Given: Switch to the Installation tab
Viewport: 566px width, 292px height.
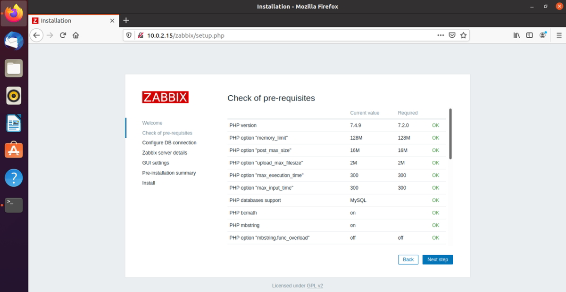Looking at the screenshot, I should coord(66,20).
